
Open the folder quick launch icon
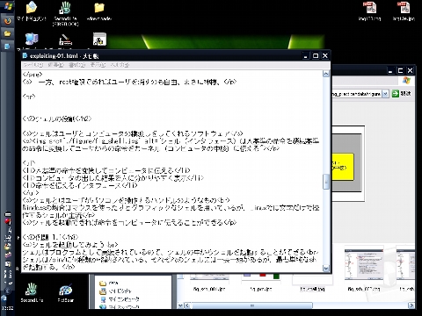(8, 33)
